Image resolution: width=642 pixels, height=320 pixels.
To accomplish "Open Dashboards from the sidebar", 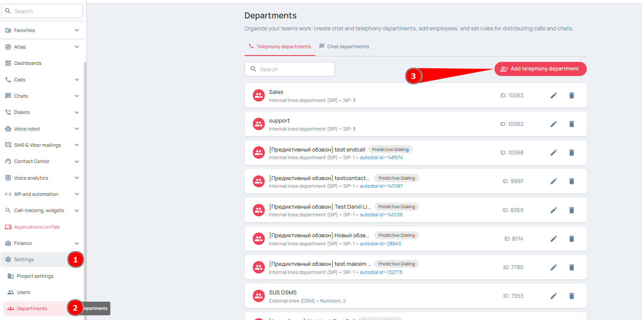I will [x=28, y=63].
